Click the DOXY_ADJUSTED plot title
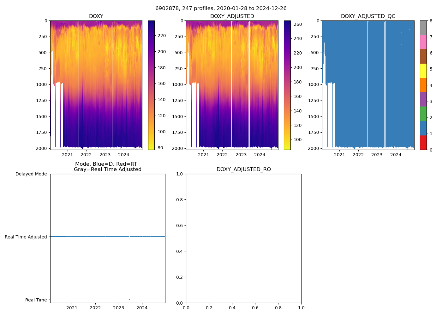The width and height of the screenshot is (442, 315). 232,16
